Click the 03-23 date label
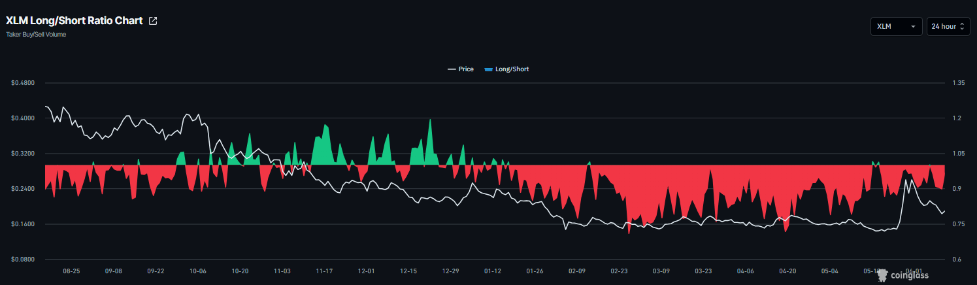The height and width of the screenshot is (285, 977). point(704,271)
